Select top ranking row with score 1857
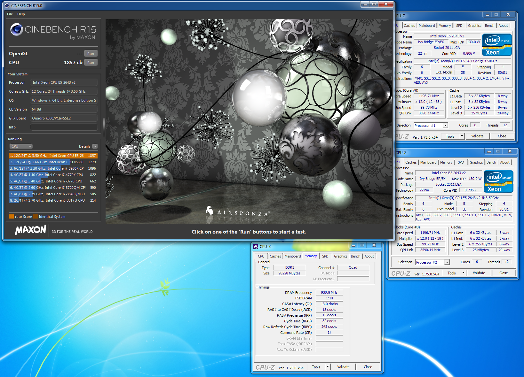This screenshot has width=524, height=377. 53,156
